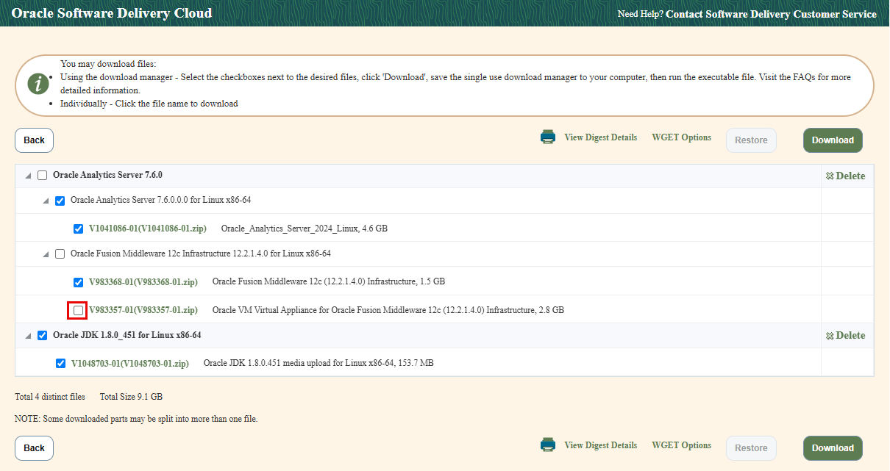Click the 'Oracle Analytics Server 7.6.0.0.0 for Linux x86-64' label
Image resolution: width=890 pixels, height=471 pixels.
(x=161, y=200)
